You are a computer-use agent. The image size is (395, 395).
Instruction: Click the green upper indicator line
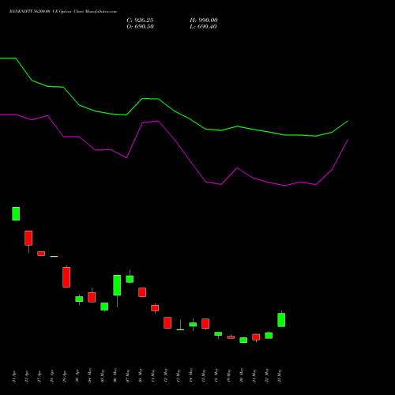(x=174, y=111)
